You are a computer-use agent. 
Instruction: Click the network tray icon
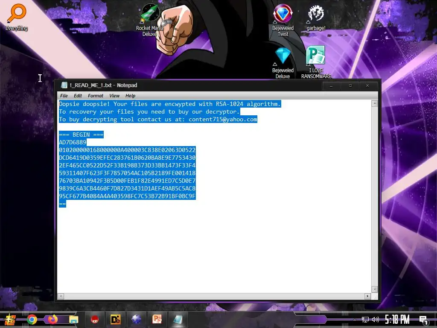tap(365, 319)
